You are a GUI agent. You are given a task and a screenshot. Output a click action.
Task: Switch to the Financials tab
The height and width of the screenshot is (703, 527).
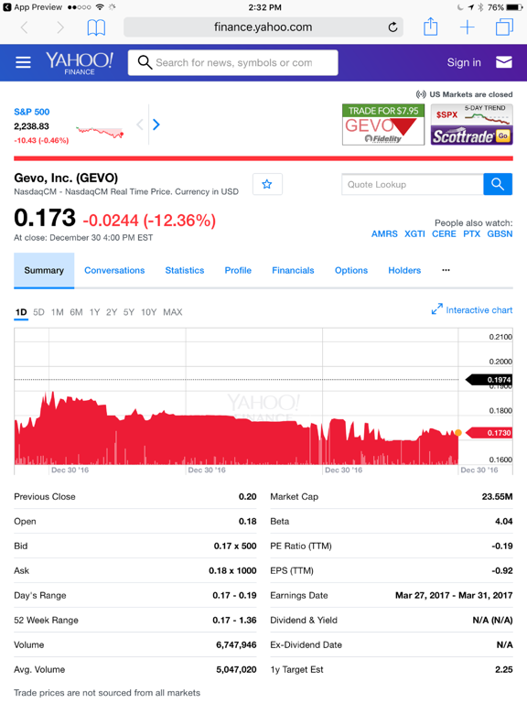point(293,270)
